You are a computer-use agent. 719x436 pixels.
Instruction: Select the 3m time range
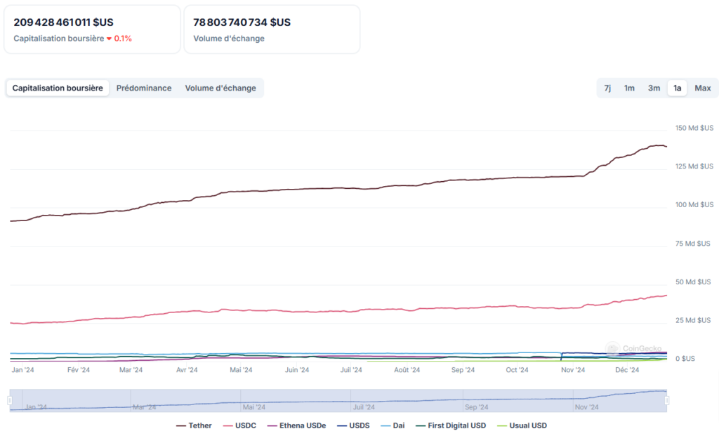(x=654, y=88)
